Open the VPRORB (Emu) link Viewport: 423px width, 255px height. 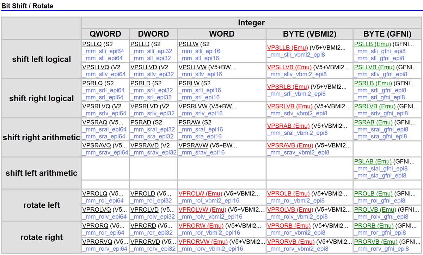(x=289, y=226)
